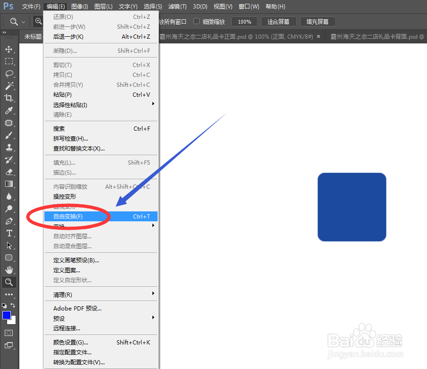Open the Type menu
Viewport: 427px width, 369px height.
(128, 7)
